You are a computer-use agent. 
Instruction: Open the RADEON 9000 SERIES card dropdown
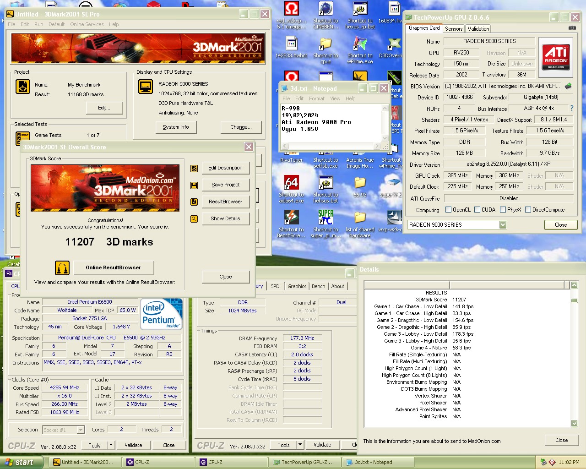coord(503,224)
